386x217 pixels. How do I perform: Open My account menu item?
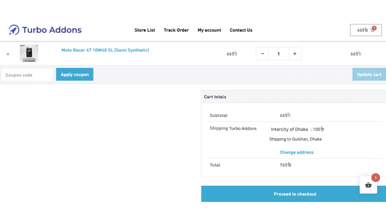point(209,30)
